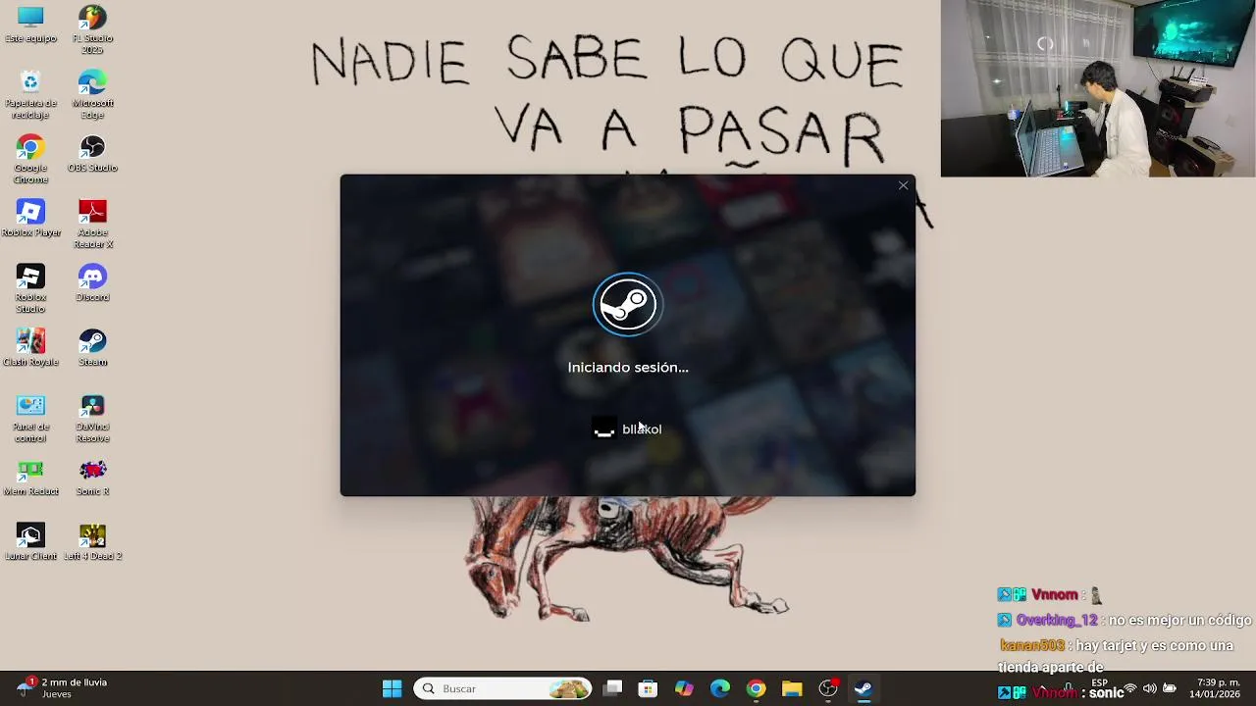
Task: Open the Windows Start menu
Action: (x=392, y=688)
